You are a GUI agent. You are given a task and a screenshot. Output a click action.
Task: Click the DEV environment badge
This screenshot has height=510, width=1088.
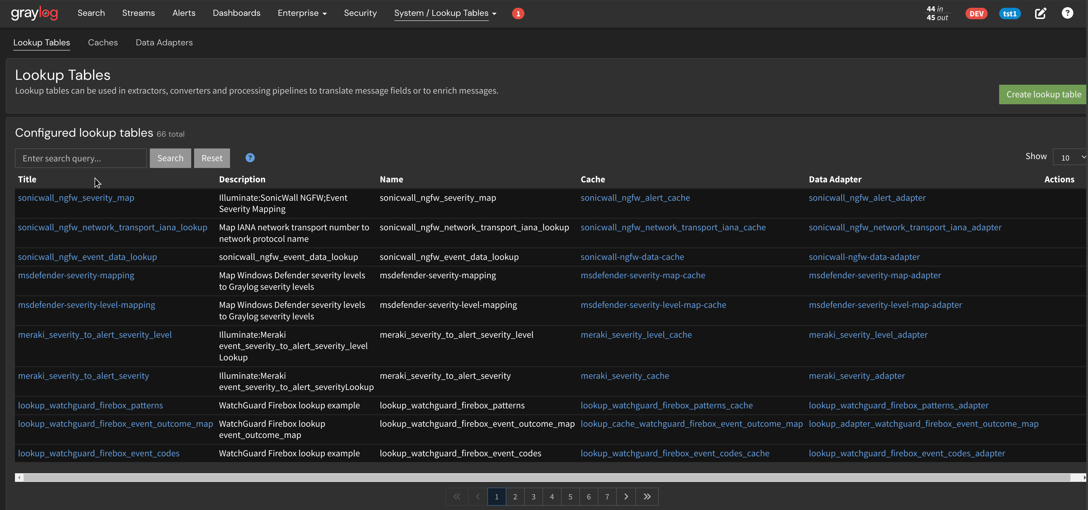976,13
